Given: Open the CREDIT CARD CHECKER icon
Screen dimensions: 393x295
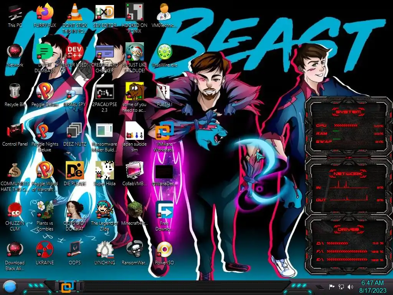Looking at the screenshot, I should [x=105, y=52].
